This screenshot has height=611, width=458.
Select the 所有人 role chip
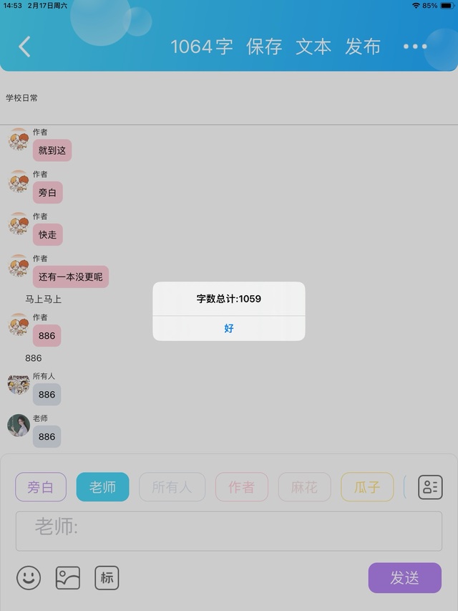tap(172, 486)
